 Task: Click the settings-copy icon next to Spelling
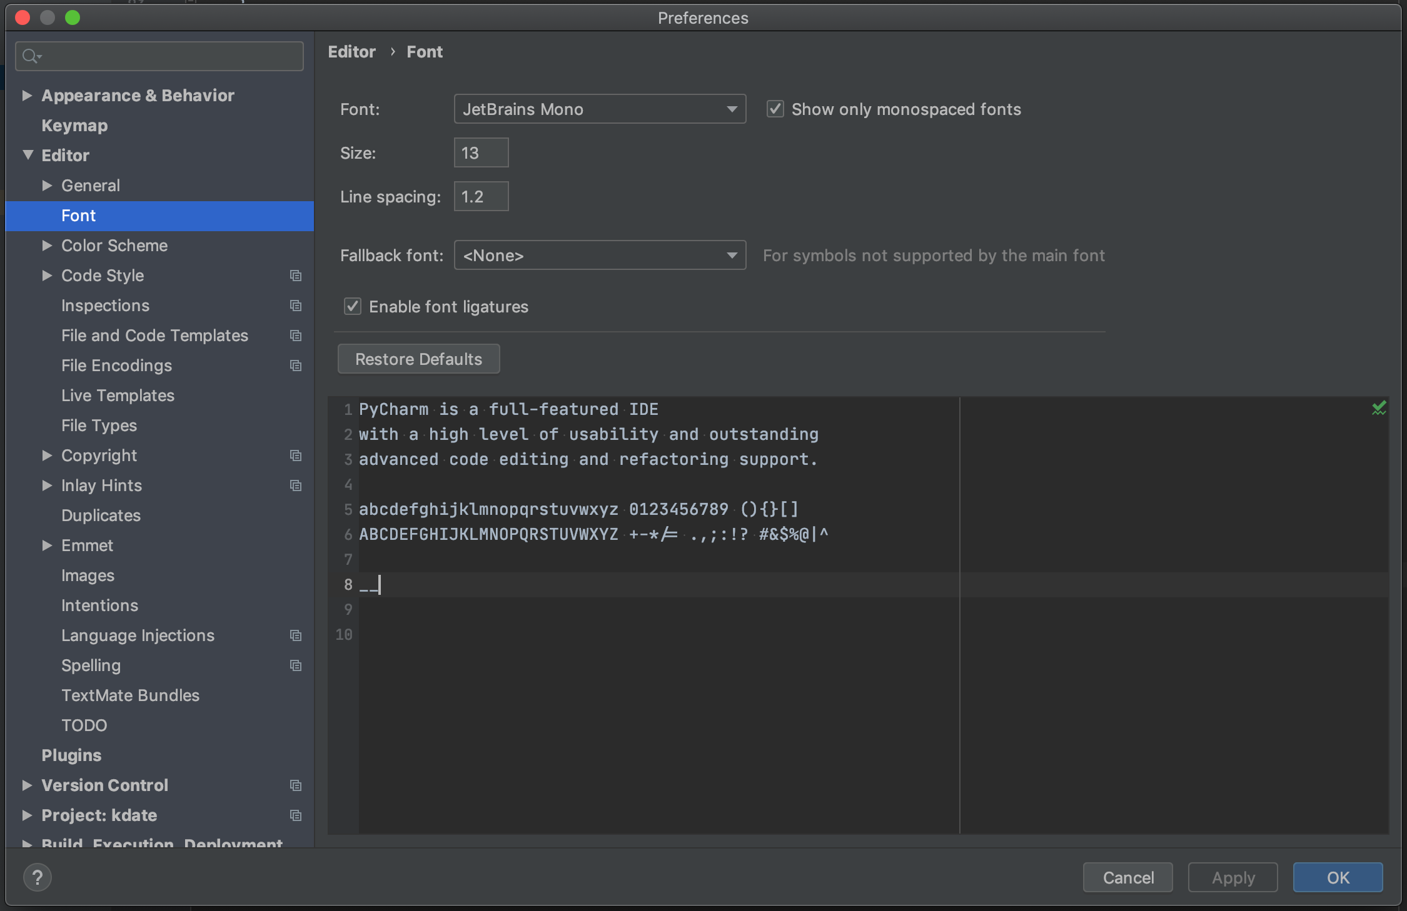[295, 665]
